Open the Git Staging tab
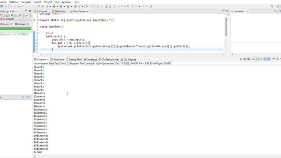The image size is (281, 158). [128, 60]
